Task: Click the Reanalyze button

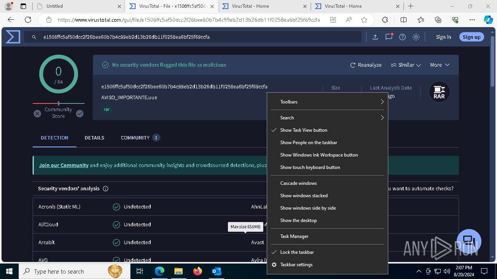Action: [366, 65]
